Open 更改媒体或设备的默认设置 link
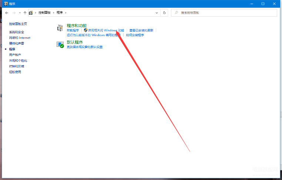This screenshot has width=282, height=180. (85, 47)
